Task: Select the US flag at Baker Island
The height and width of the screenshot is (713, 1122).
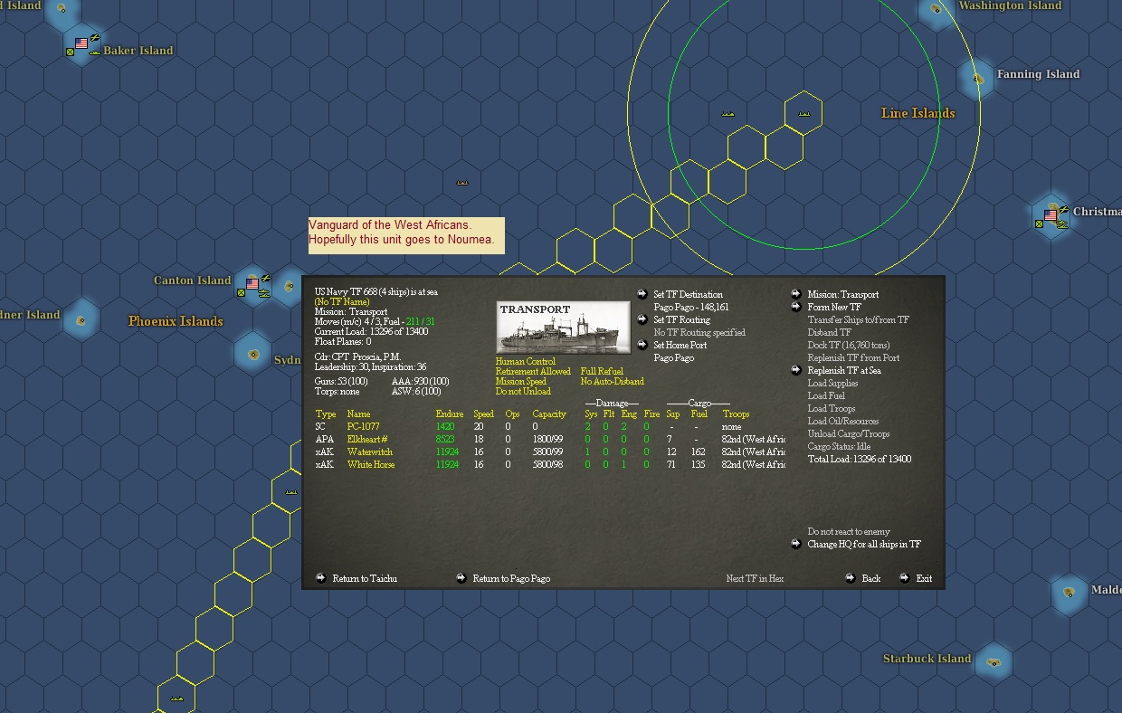Action: [x=81, y=43]
